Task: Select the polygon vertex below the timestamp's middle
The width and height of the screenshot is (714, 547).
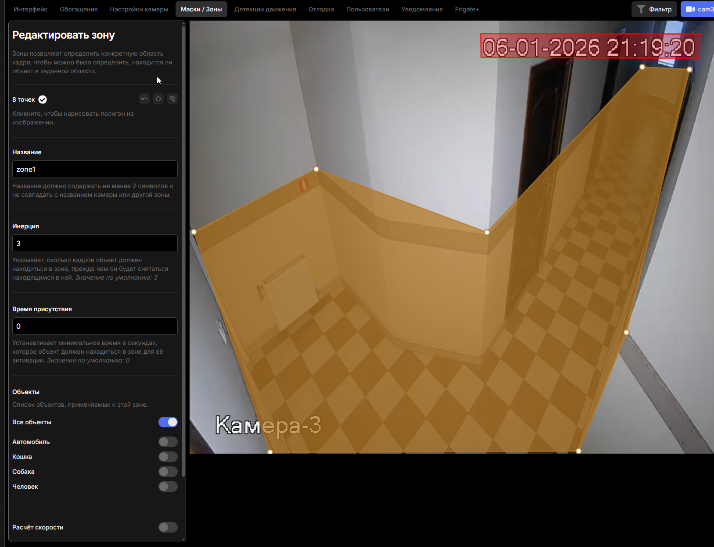Action: (x=642, y=67)
